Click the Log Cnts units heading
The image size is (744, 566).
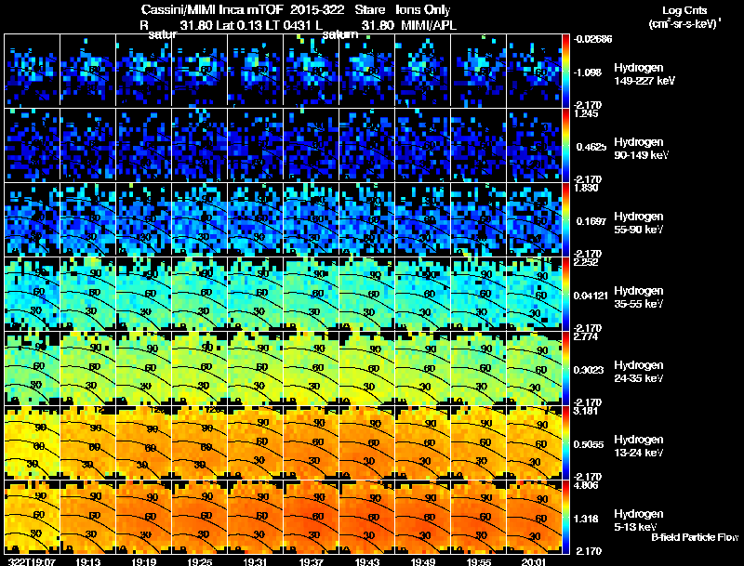coord(684,10)
